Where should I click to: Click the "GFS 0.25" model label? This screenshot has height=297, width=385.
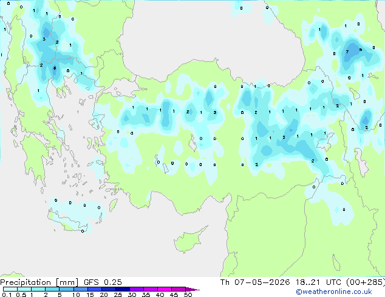tap(103, 282)
